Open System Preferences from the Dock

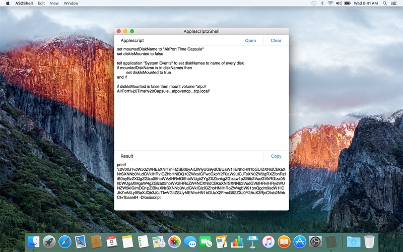coord(315,242)
